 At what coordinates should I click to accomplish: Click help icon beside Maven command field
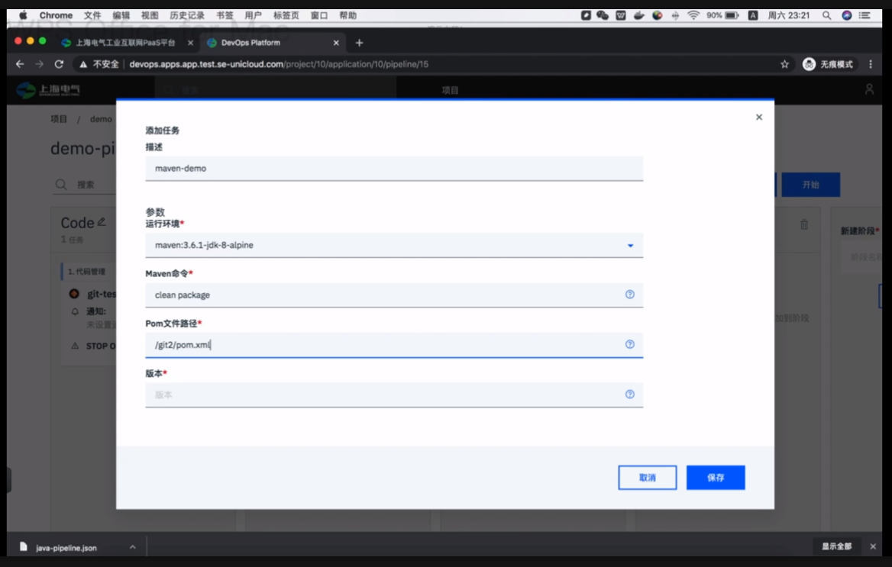click(630, 295)
